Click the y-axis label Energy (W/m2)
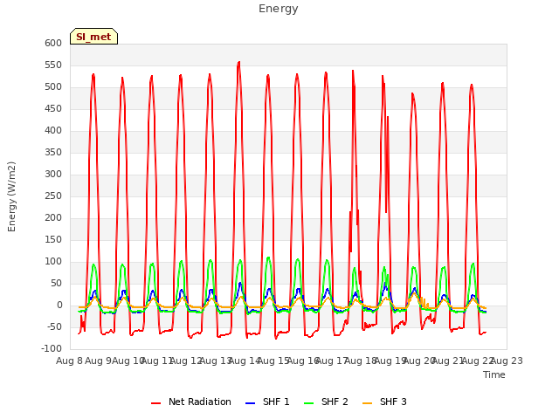The height and width of the screenshot is (419, 559). [11, 196]
